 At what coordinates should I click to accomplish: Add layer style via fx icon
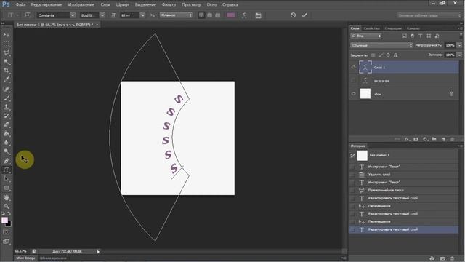point(407,139)
